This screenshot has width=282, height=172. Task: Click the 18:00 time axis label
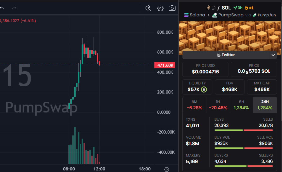point(145,169)
